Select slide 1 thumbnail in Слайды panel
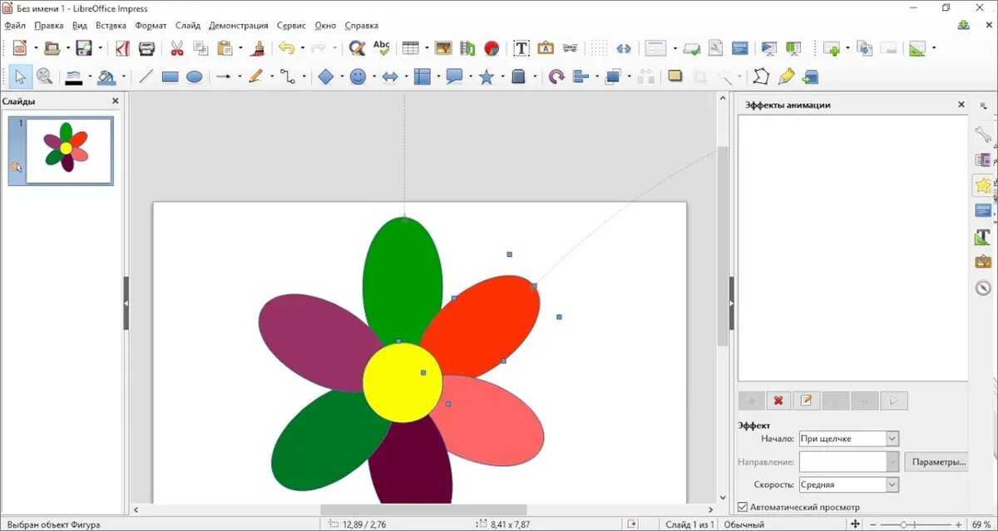The width and height of the screenshot is (998, 531). tap(69, 150)
